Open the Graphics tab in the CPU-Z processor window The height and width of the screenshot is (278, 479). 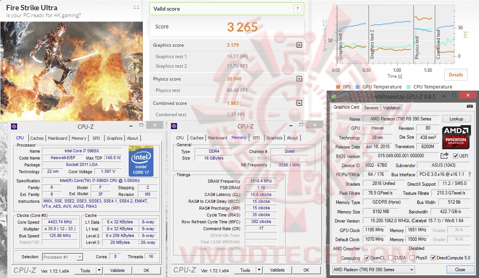pyautogui.click(x=115, y=138)
